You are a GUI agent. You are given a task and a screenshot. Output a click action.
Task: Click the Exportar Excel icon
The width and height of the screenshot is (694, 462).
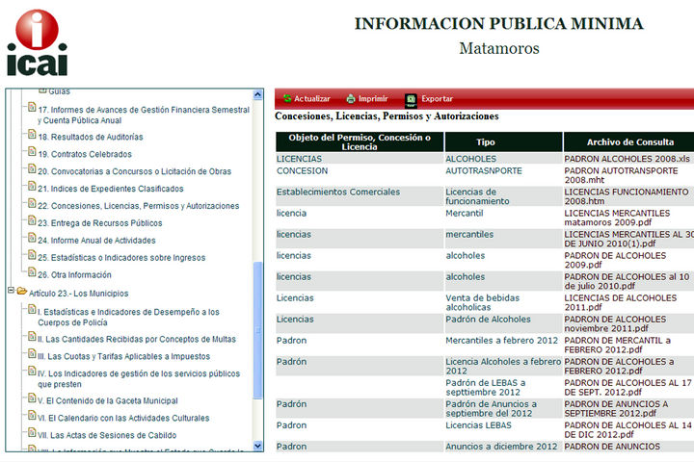point(411,98)
